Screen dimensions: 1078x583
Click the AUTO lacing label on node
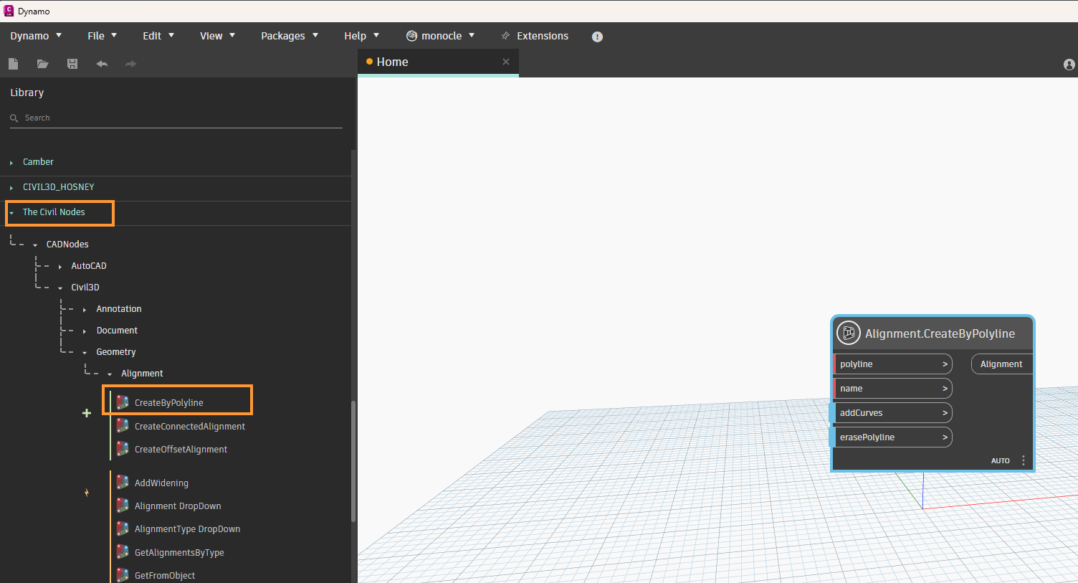[x=1001, y=461]
